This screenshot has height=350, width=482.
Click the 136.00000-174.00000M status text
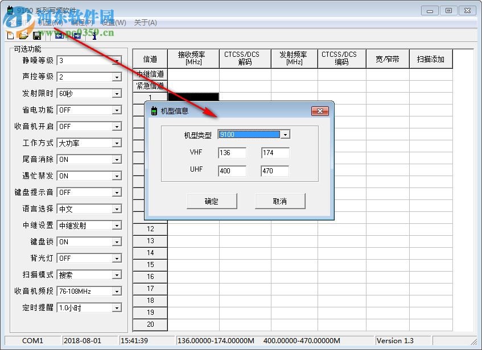pyautogui.click(x=216, y=341)
